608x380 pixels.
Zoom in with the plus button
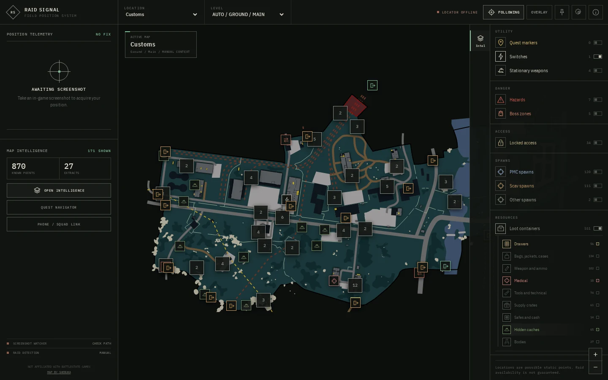point(595,355)
